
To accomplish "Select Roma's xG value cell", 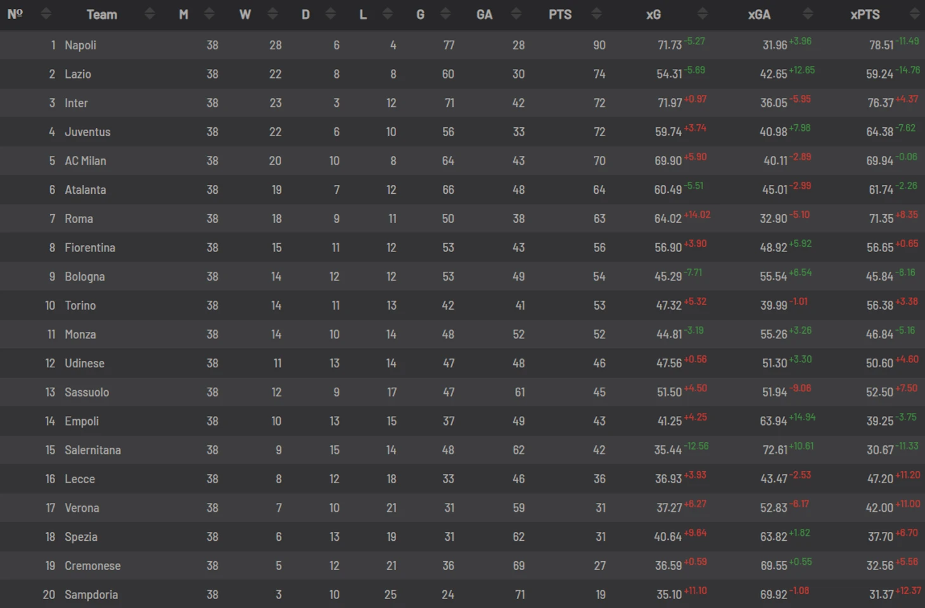I will [x=668, y=218].
